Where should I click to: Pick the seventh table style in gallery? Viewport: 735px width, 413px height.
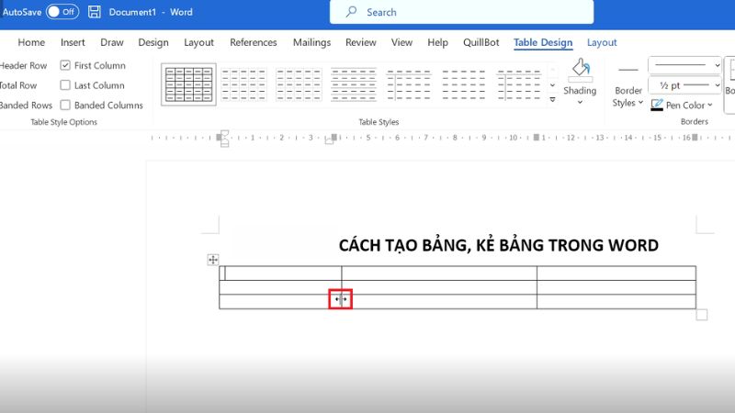[x=518, y=84]
